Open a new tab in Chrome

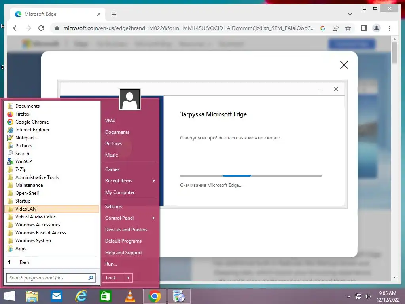tap(114, 14)
